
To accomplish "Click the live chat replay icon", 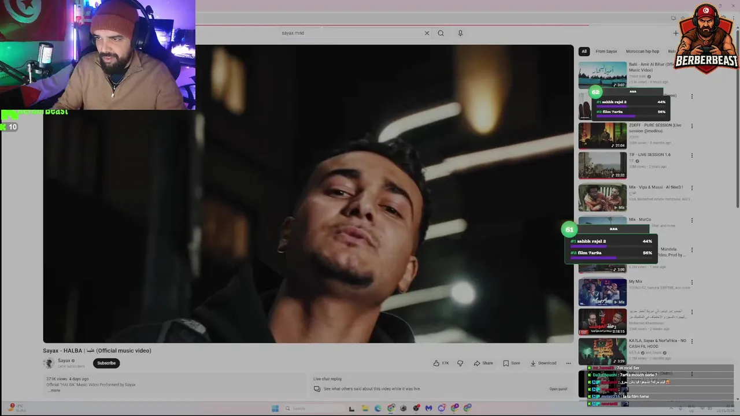I will pos(317,389).
